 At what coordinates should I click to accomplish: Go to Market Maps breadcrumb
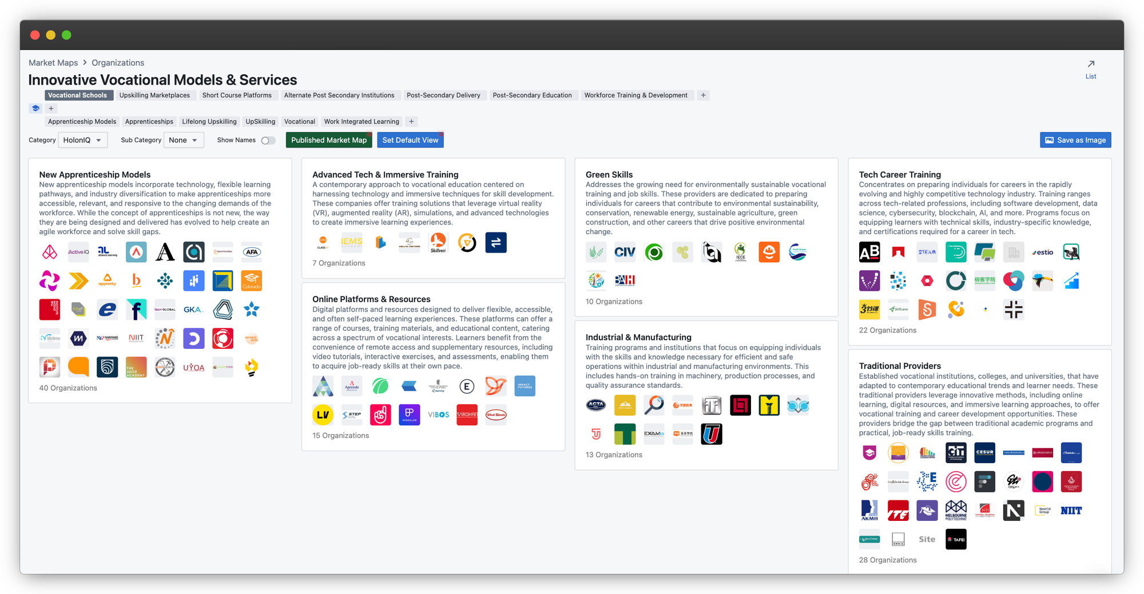point(53,63)
